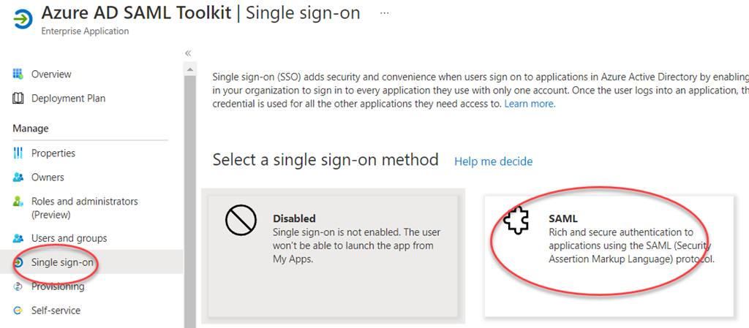
Task: Open the ellipsis more options menu
Action: pos(385,13)
